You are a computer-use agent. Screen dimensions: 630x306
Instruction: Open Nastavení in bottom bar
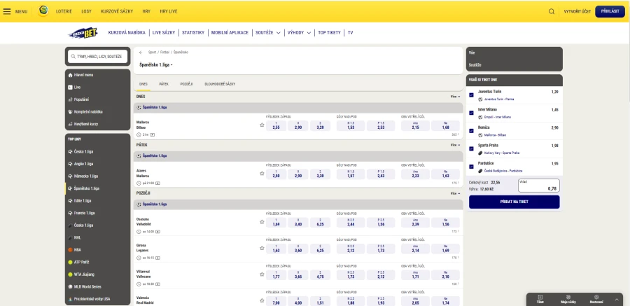coord(596,299)
